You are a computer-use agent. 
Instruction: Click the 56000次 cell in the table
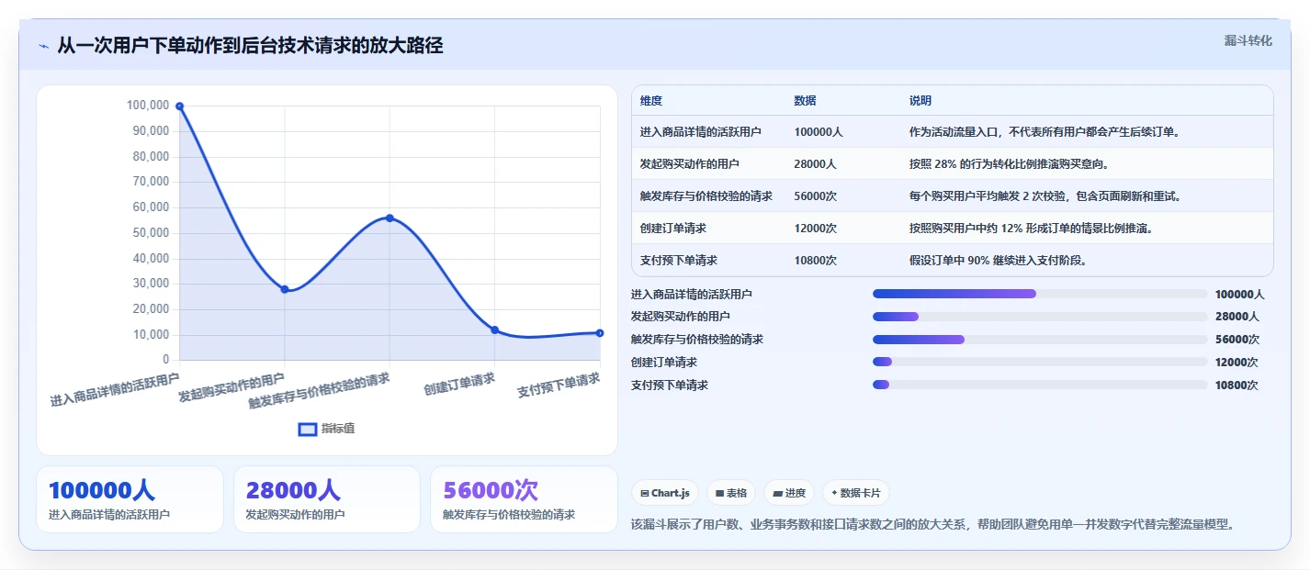tap(815, 196)
